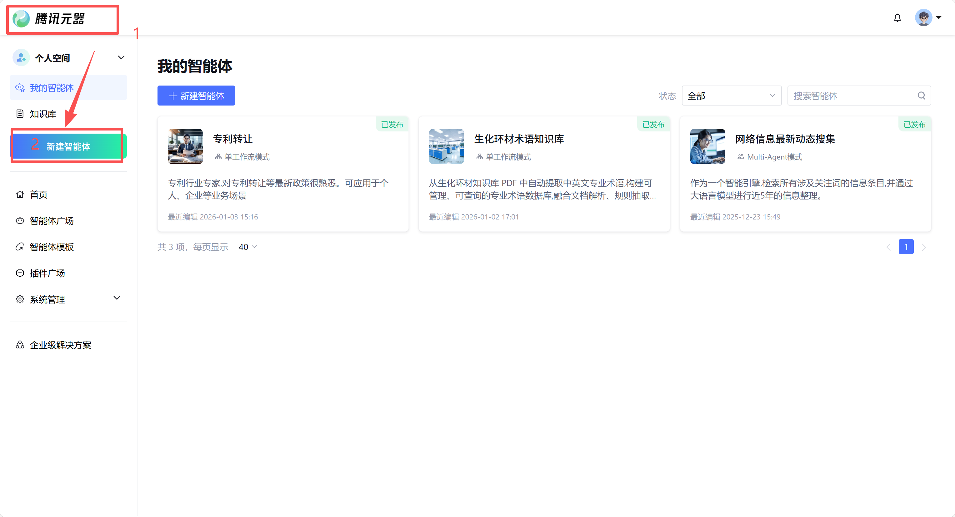Open 智能体模板 templates page
This screenshot has width=955, height=517.
(52, 247)
